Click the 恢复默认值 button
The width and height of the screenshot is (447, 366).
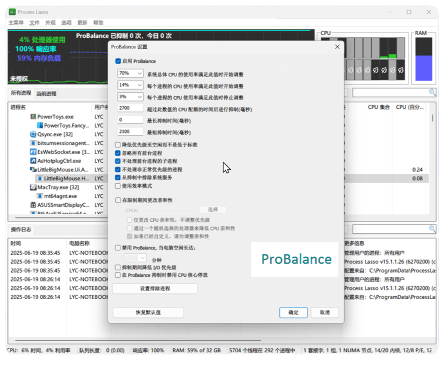tap(148, 312)
